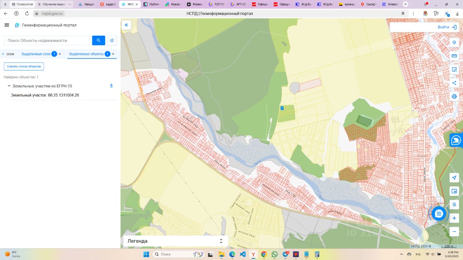This screenshot has width=463, height=260.
Task: Activate the area selection search tool
Action: [454, 69]
